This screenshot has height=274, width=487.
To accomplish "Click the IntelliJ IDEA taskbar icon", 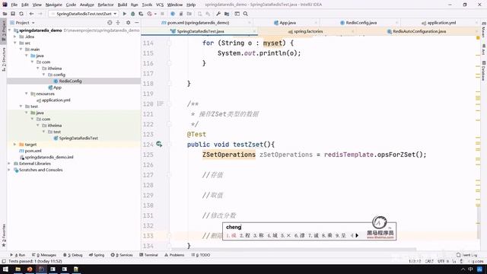I will click(x=41, y=269).
